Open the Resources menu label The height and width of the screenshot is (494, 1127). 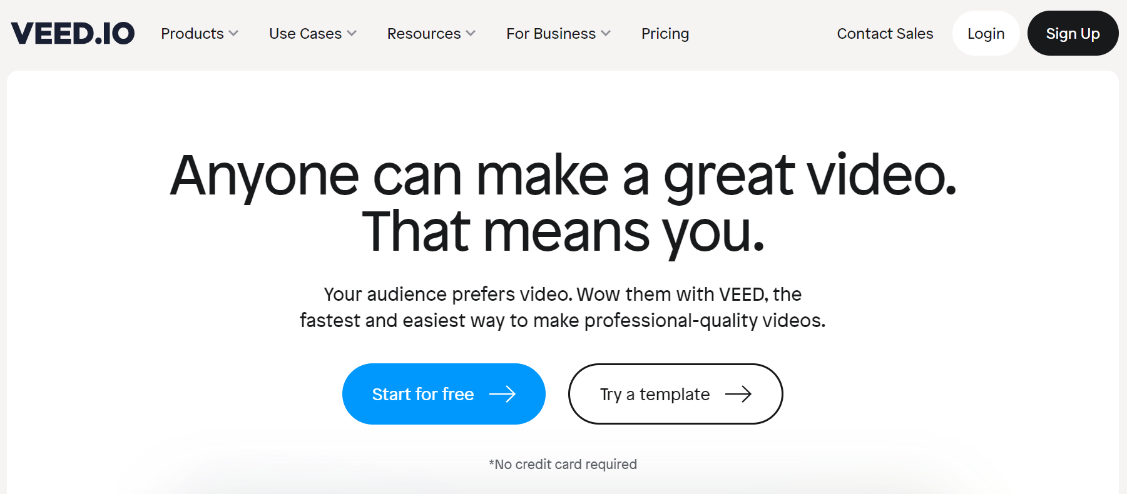click(x=424, y=33)
